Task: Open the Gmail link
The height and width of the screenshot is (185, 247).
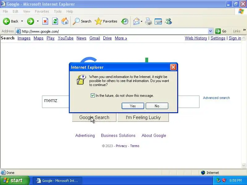Action: [95, 38]
